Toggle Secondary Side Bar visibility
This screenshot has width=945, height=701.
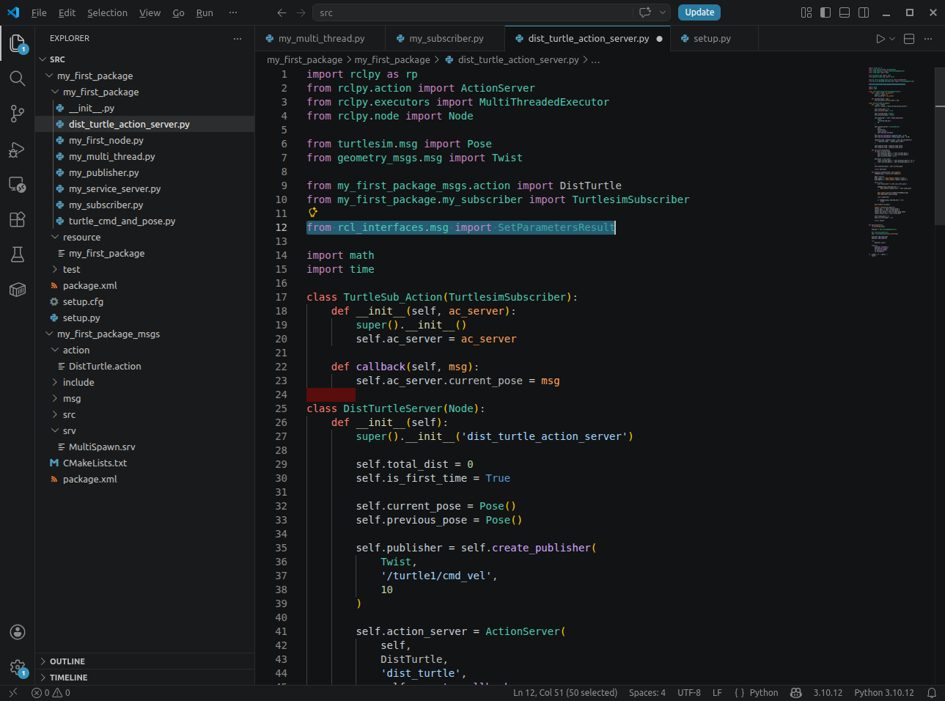point(864,12)
